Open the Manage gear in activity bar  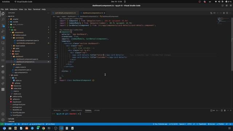[3, 120]
